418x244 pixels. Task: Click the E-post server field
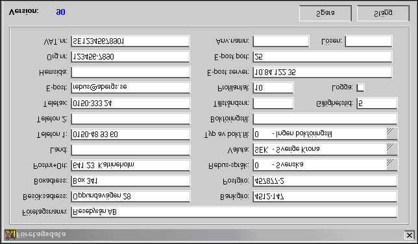323,72
